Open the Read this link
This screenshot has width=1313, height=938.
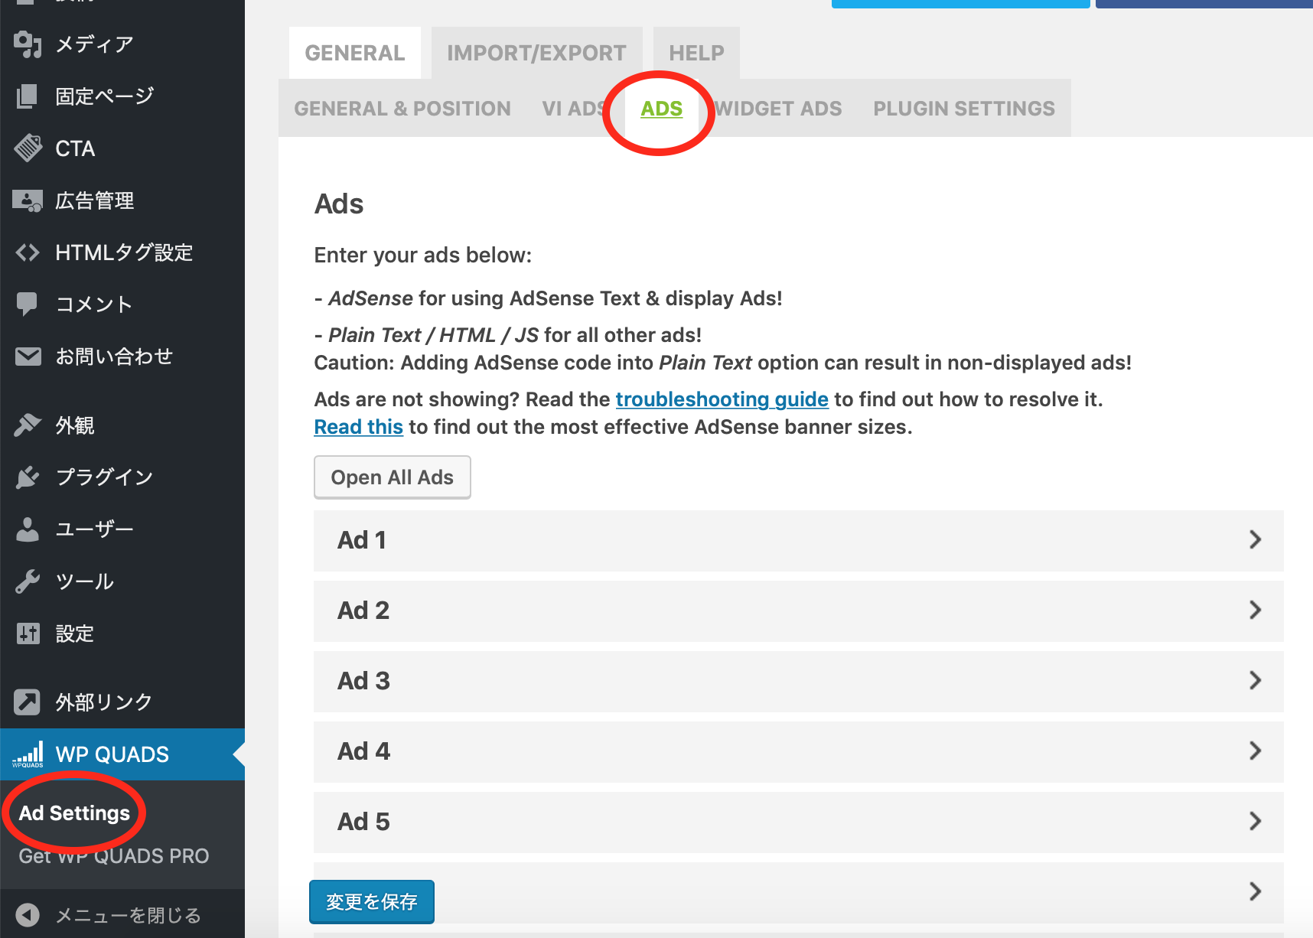click(x=358, y=427)
